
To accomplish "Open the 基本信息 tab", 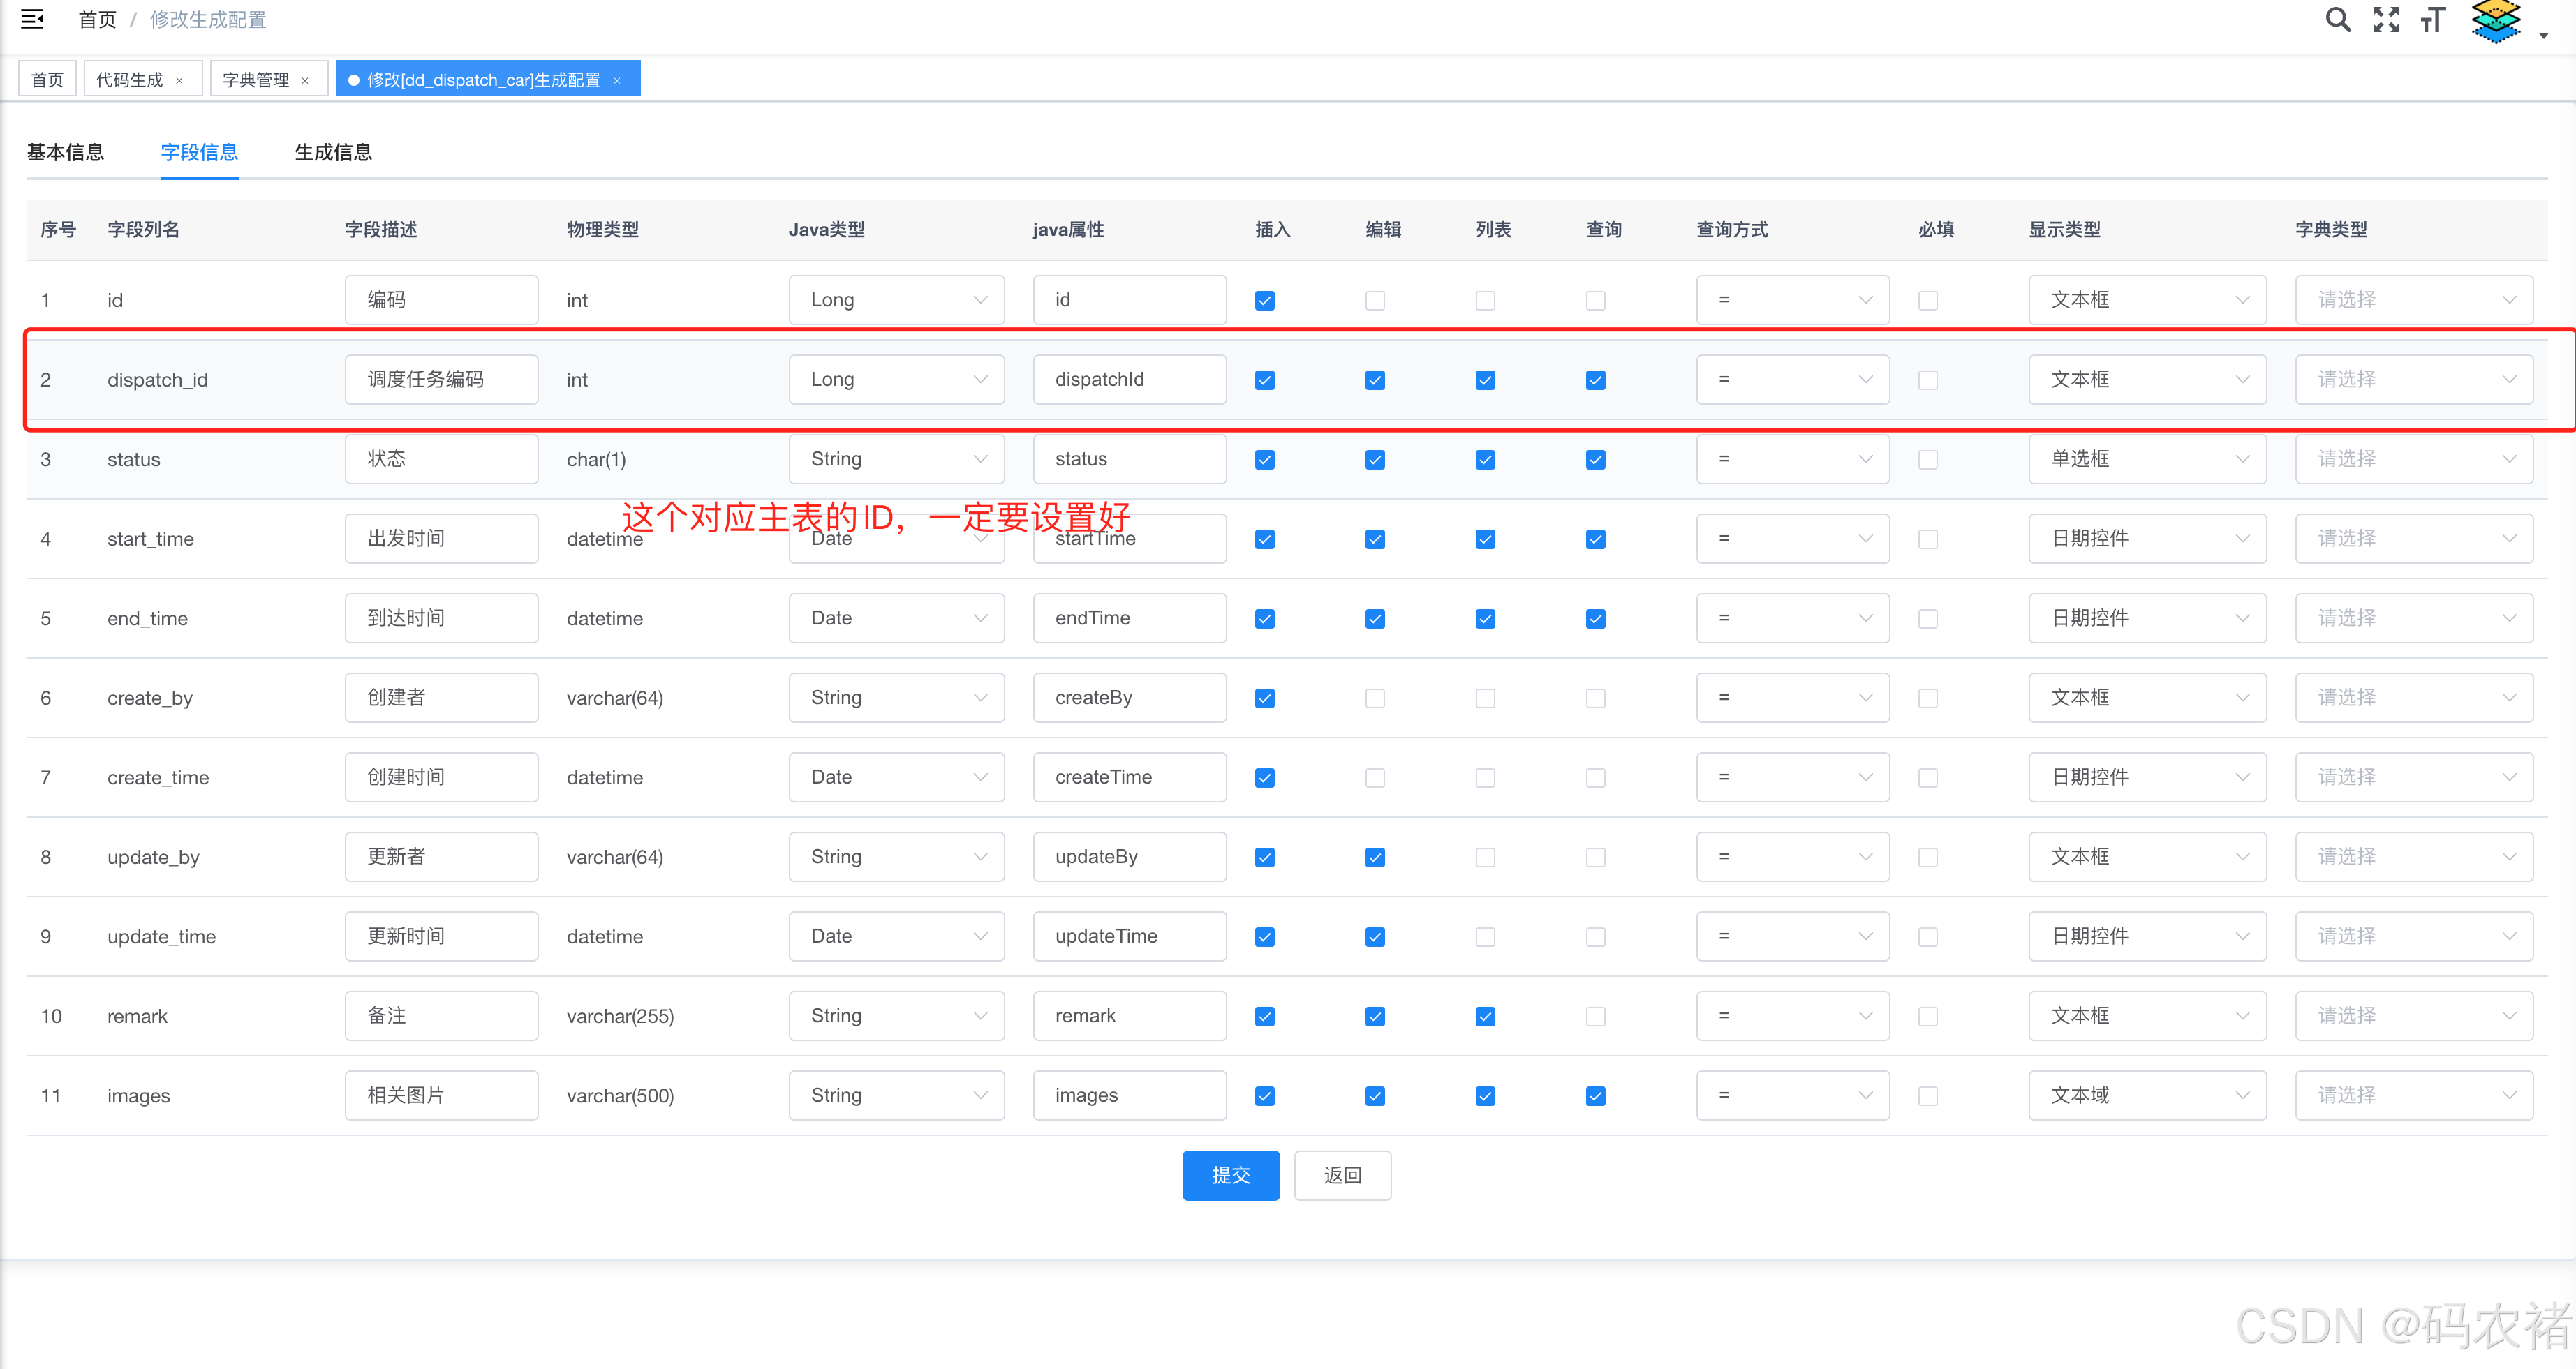I will point(65,152).
